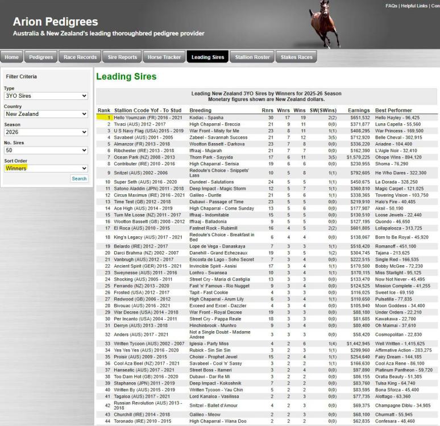Expand the No. Sires dropdown showing 50
440x426 pixels.
pos(46,151)
